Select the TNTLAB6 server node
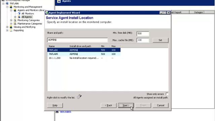 coord(14,3)
